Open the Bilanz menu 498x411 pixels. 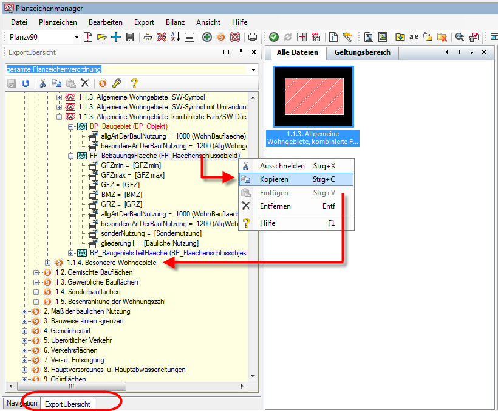(x=175, y=22)
